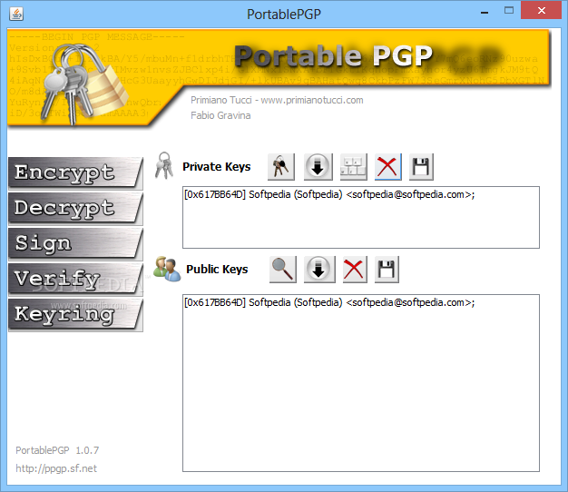Minimize the PortablePGP window
The height and width of the screenshot is (492, 568).
coord(485,13)
